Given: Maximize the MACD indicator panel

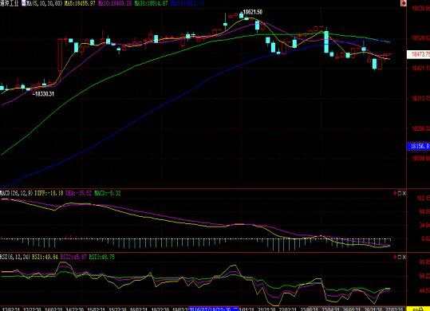Looking at the screenshot, I should coord(400,194).
